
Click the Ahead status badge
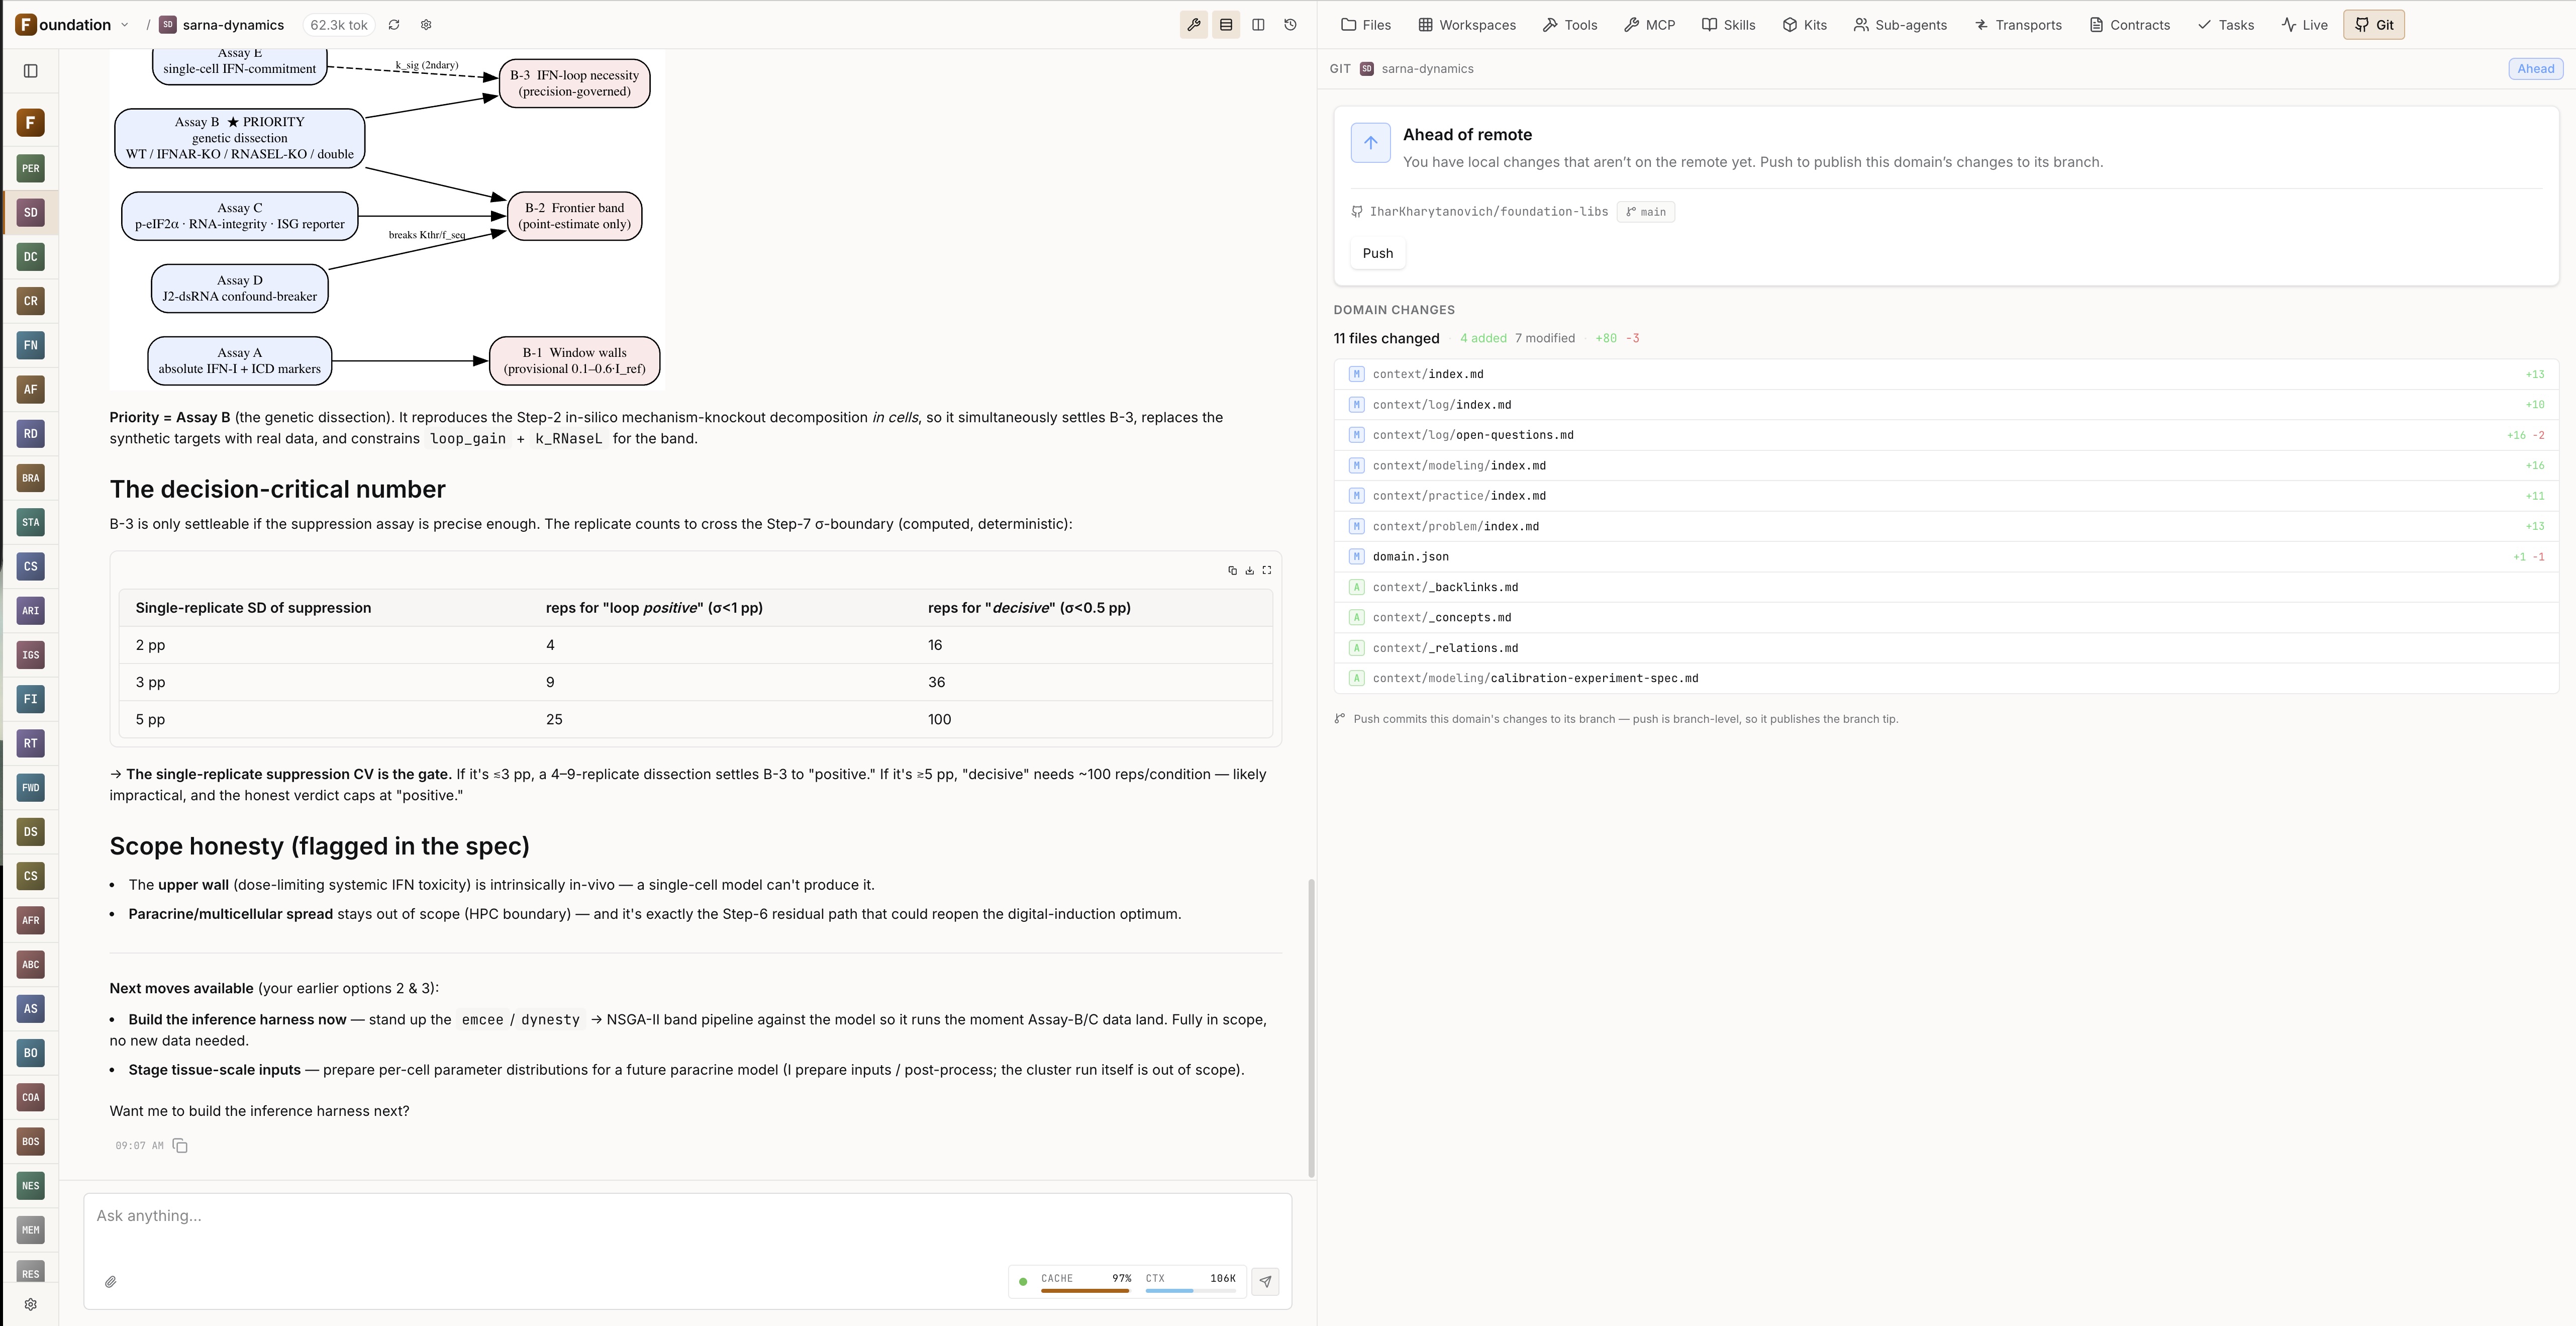click(x=2535, y=69)
